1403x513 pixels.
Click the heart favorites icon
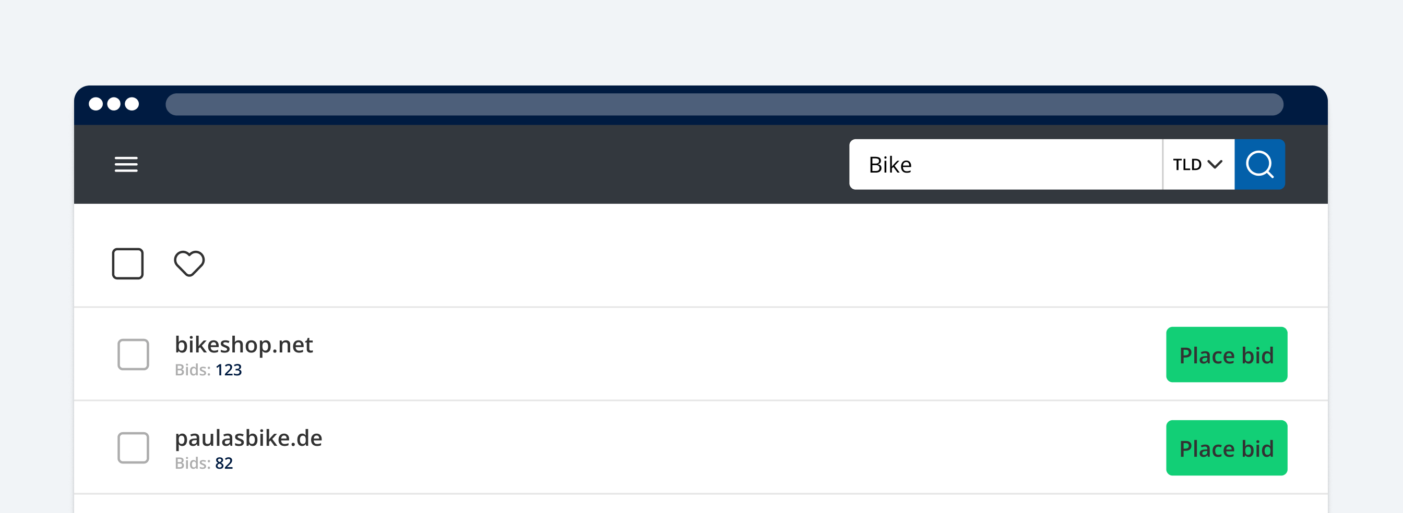click(x=189, y=263)
